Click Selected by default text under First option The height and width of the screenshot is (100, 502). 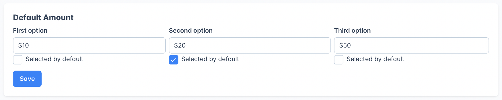coord(54,59)
